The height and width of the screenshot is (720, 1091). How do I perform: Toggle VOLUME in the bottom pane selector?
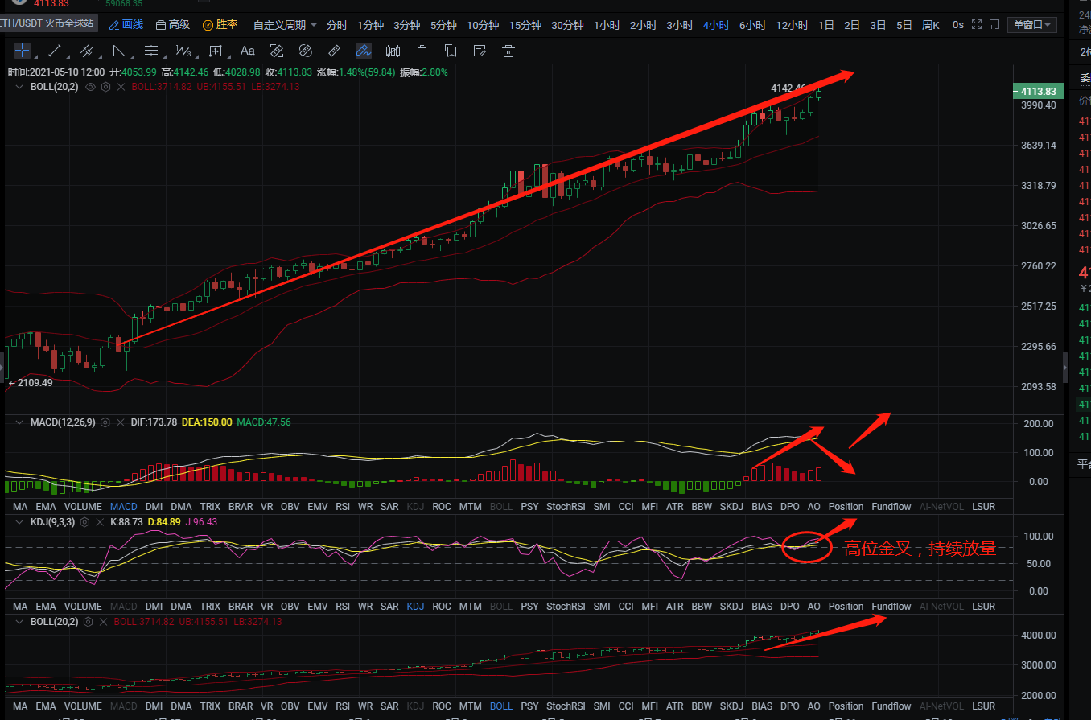click(x=83, y=706)
